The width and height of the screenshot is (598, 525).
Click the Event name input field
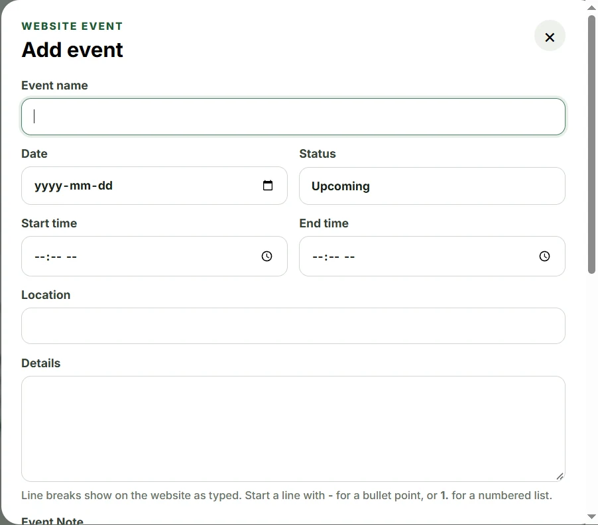pyautogui.click(x=293, y=117)
